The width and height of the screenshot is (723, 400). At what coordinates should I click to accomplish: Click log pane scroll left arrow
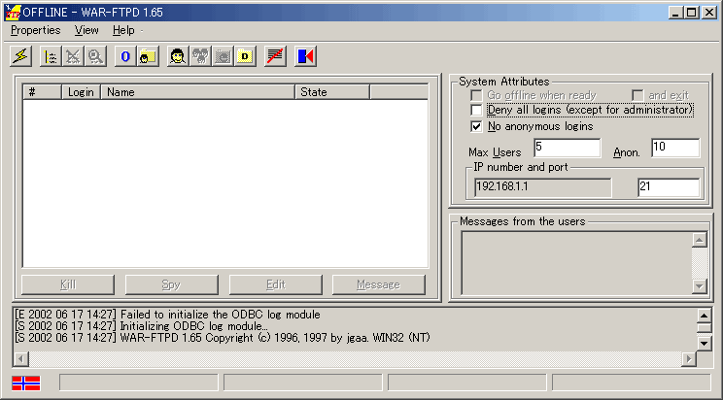point(21,358)
